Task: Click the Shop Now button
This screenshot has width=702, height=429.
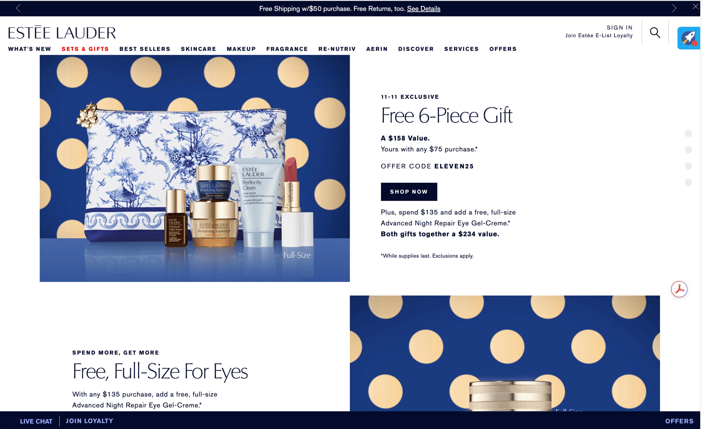Action: tap(409, 191)
